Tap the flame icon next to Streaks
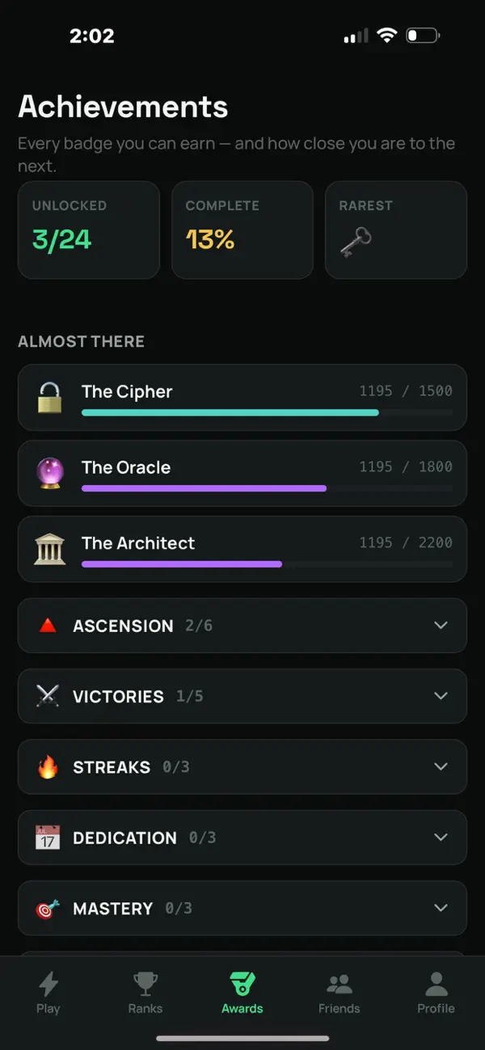485x1050 pixels. click(48, 766)
